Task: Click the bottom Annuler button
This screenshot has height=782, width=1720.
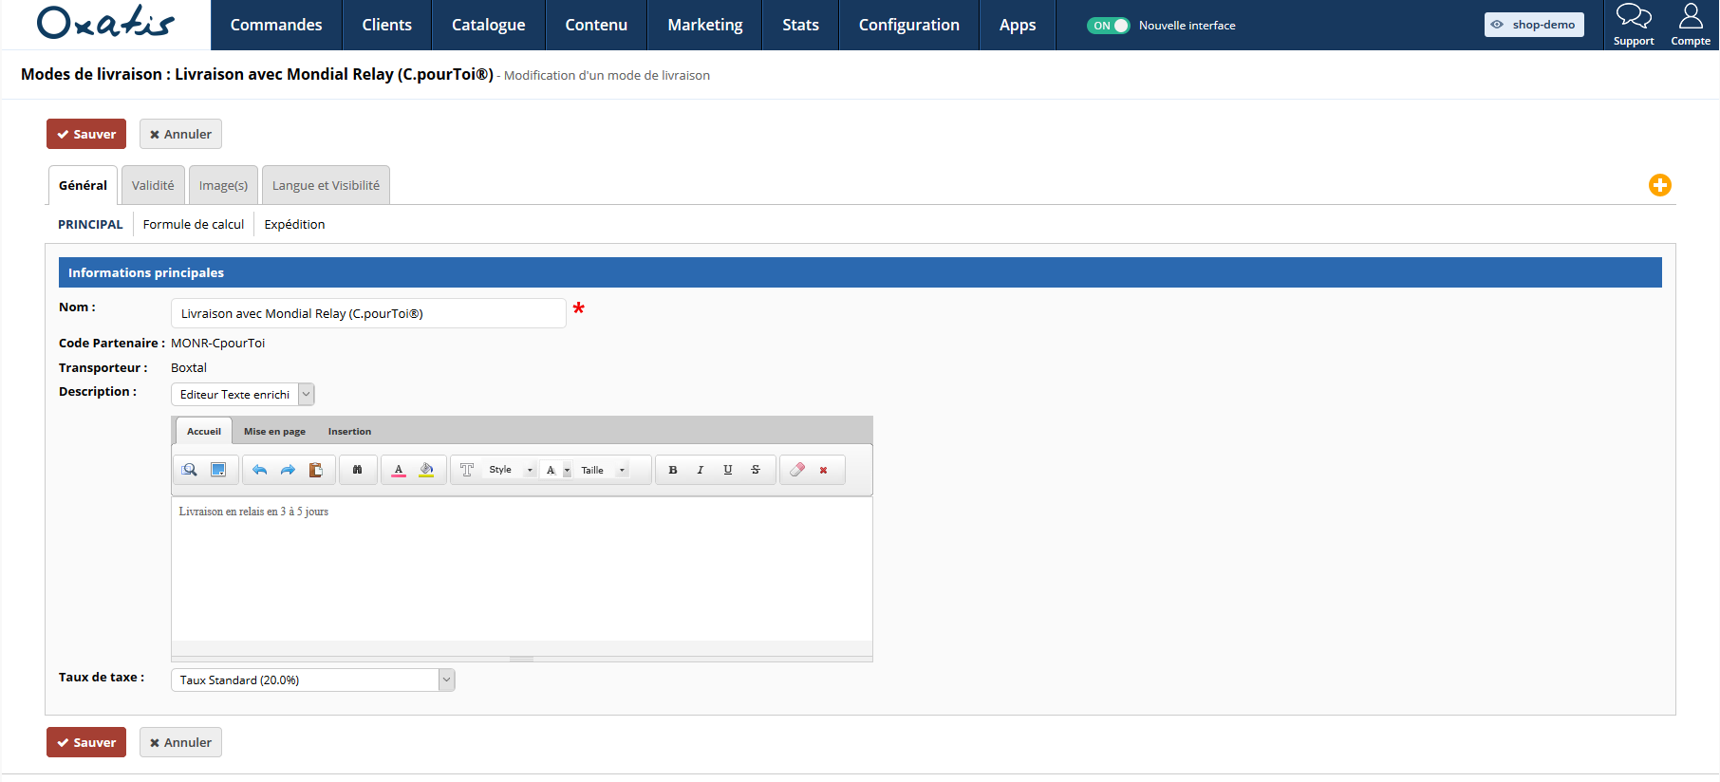Action: point(180,742)
